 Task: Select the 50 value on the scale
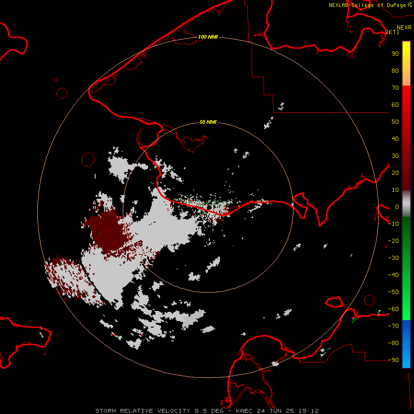[x=395, y=122]
